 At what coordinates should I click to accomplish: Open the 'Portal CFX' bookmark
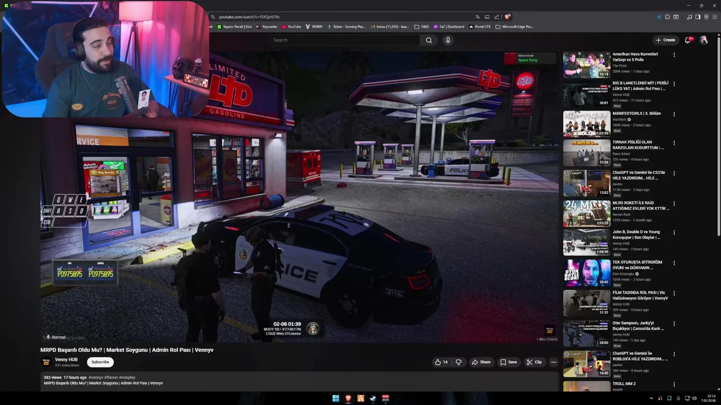(x=479, y=26)
